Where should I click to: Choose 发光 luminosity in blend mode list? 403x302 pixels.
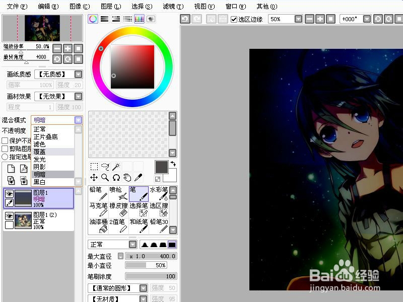[53, 160]
